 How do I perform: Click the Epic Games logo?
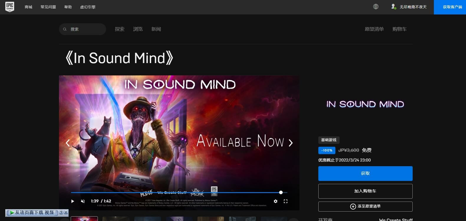click(10, 7)
